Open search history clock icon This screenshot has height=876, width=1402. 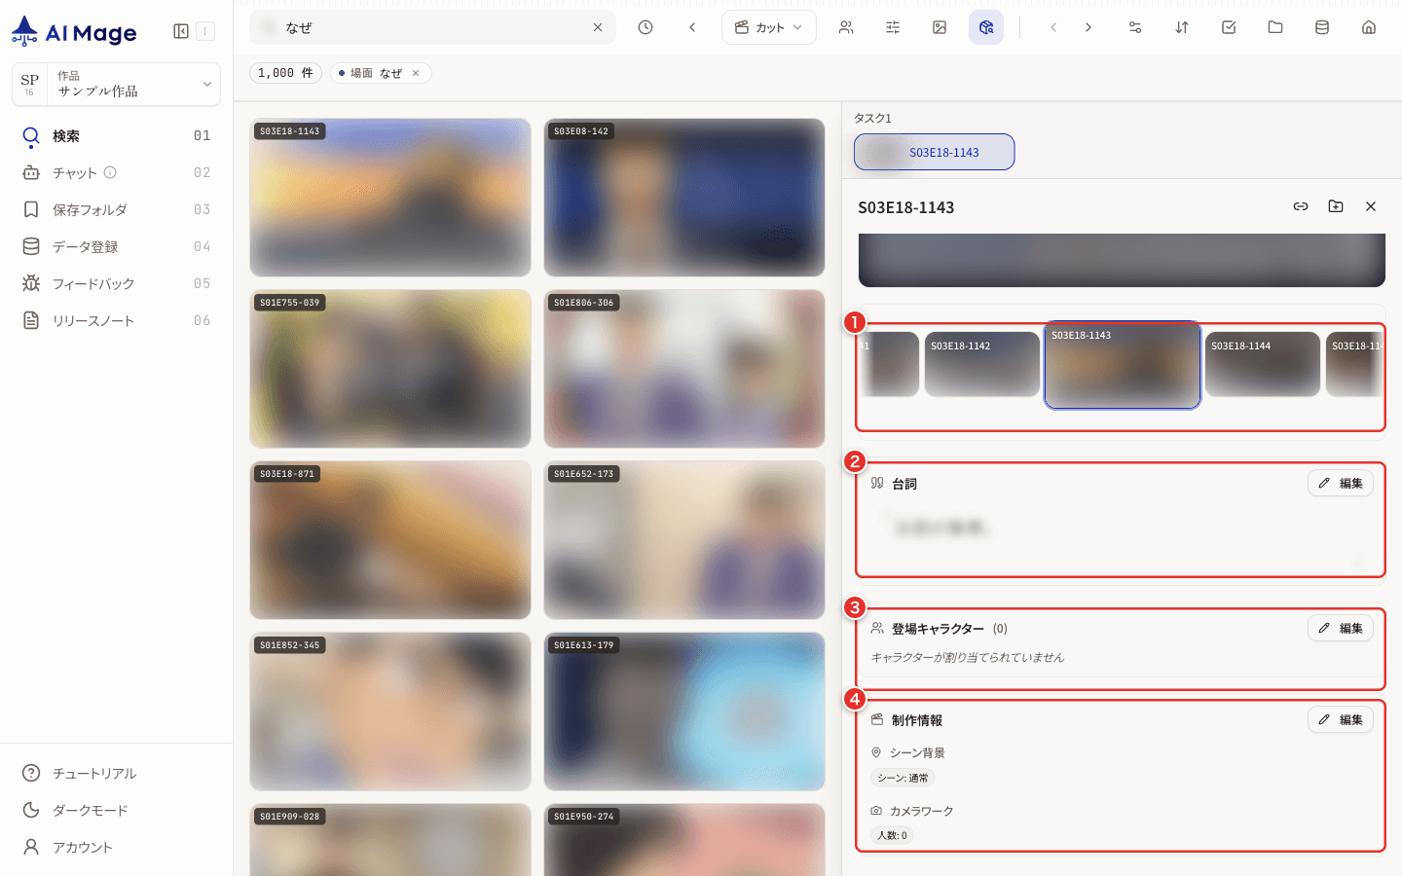click(x=646, y=27)
